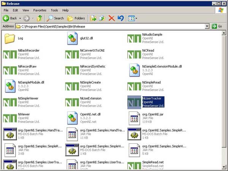Select the UserTra... MS-DOS batch file icon

pos(10,165)
